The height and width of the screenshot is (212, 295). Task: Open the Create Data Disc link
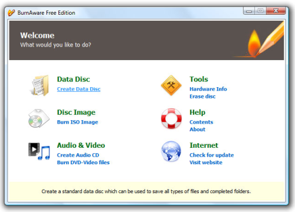pos(78,89)
